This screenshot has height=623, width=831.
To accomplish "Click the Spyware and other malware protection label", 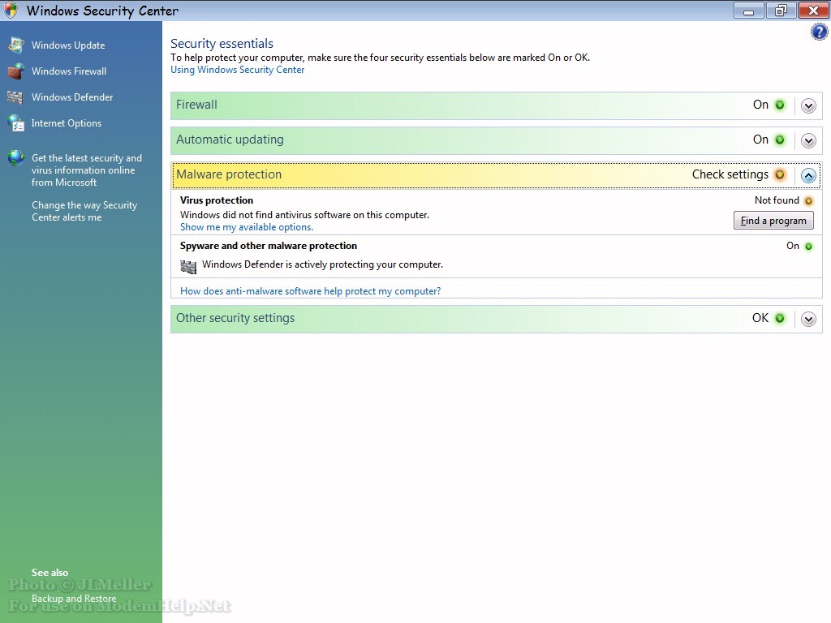I will coord(269,246).
